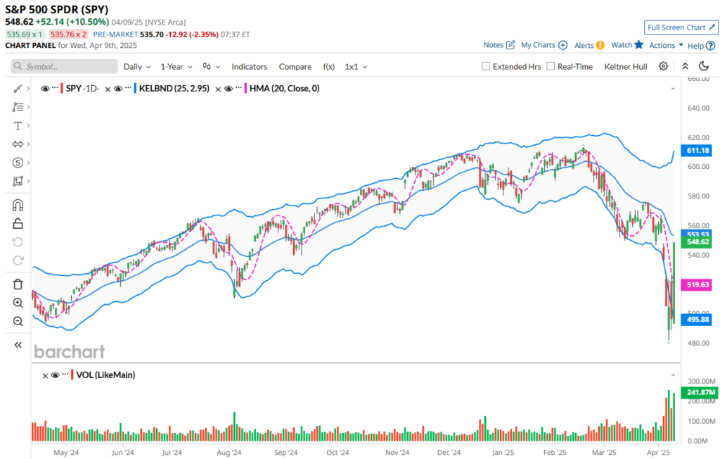
Task: Open the Indicators menu
Action: (x=249, y=66)
